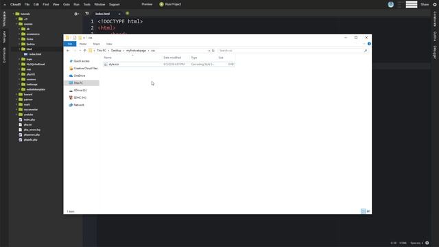439x247 pixels.
Task: Expand the forms folder
Action: click(19, 39)
